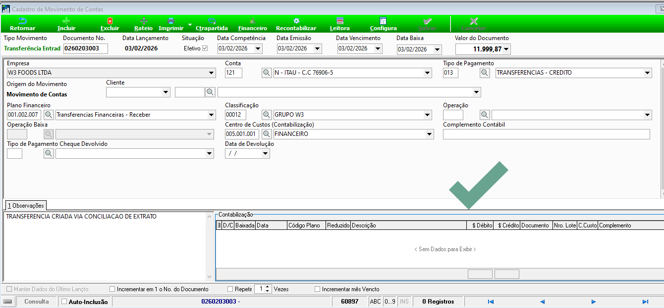Screen dimensions: 664x308
Task: Click the Excluir delete icon
Action: [x=110, y=21]
